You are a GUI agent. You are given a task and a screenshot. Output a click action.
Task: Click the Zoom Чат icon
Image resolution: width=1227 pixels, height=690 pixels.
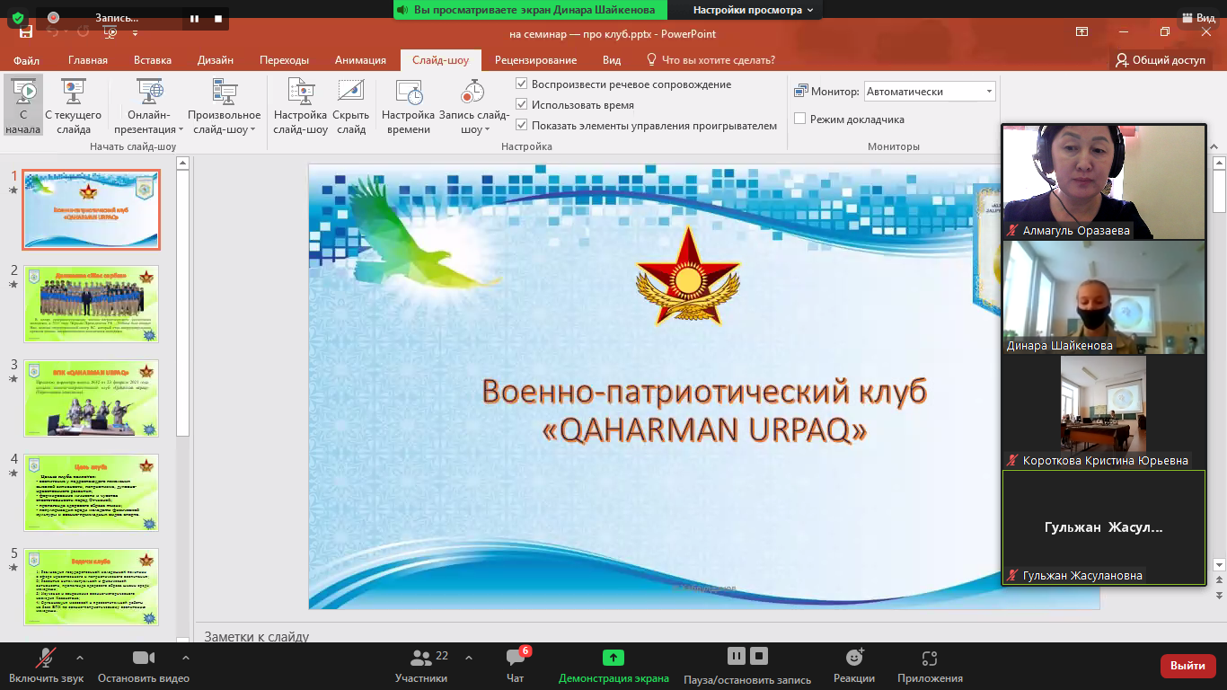515,659
